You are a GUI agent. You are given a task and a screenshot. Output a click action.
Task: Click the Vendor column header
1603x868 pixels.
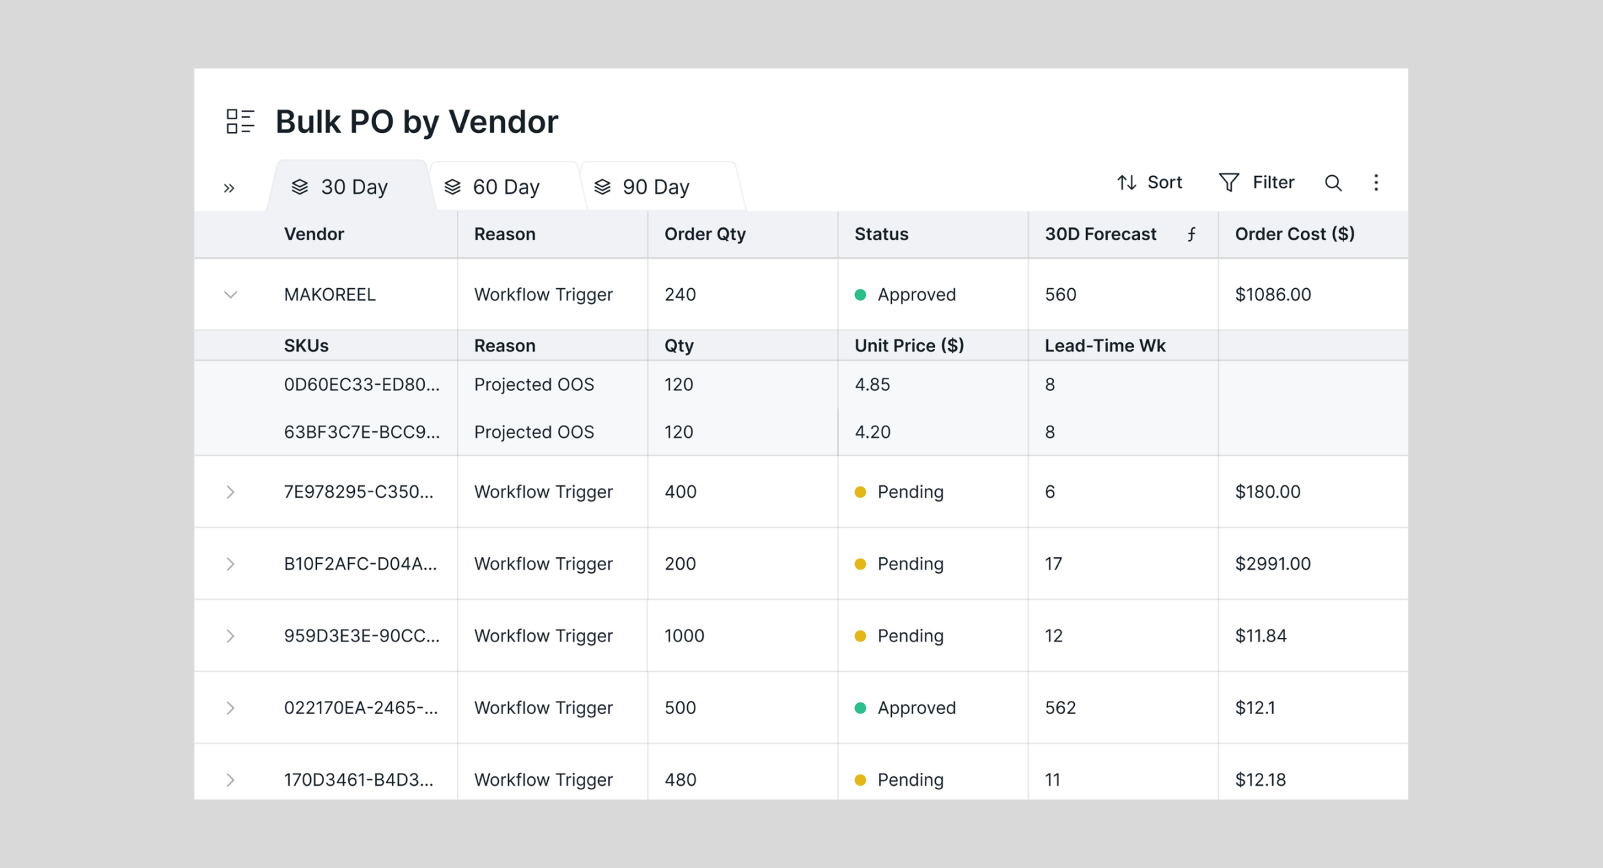click(314, 234)
